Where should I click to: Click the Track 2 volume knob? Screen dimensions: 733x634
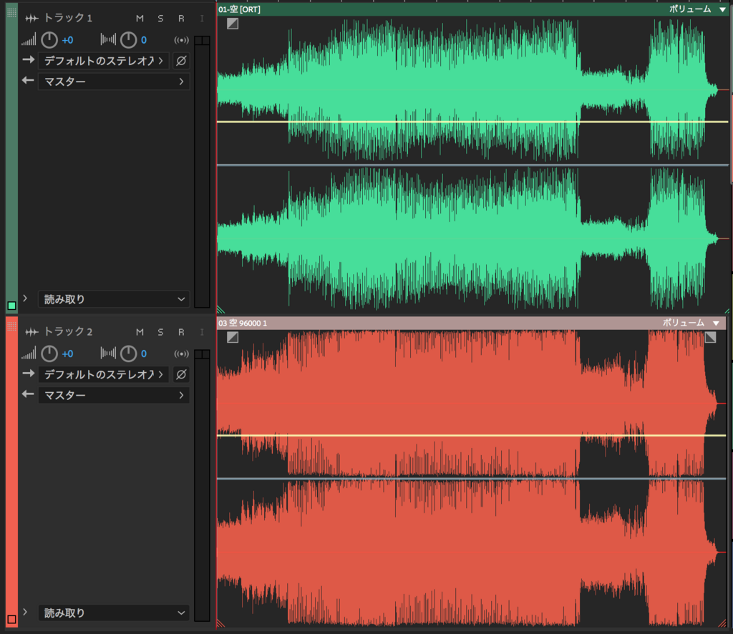point(49,353)
